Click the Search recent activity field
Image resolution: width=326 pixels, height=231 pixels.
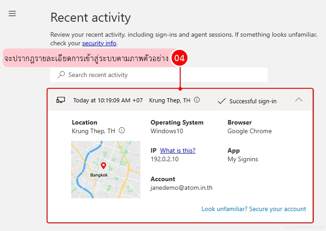159,75
